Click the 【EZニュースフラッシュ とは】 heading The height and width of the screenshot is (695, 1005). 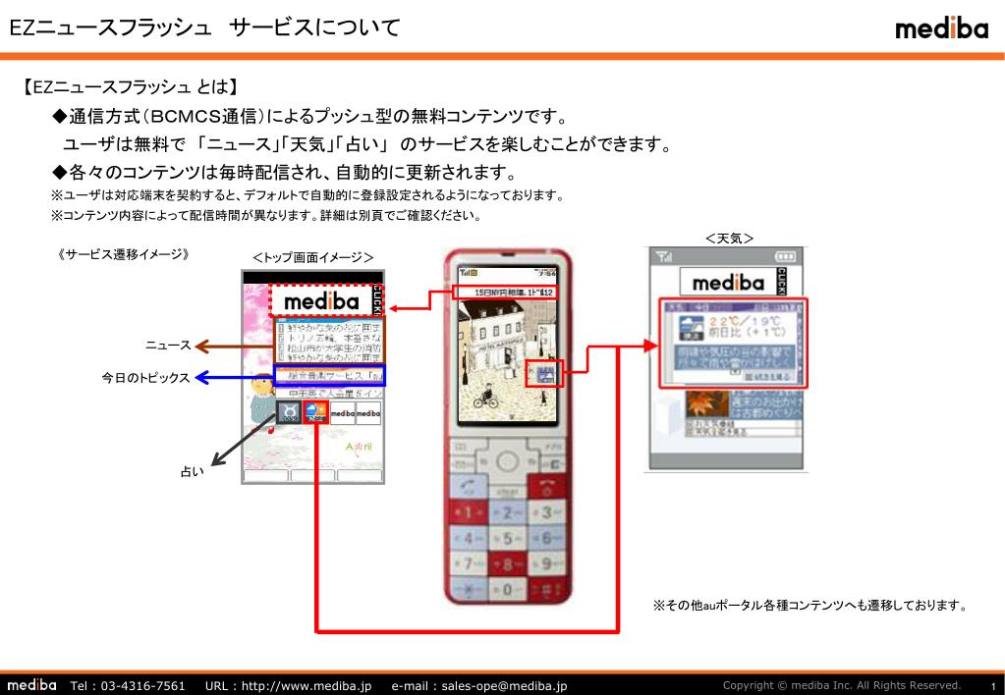tap(132, 86)
